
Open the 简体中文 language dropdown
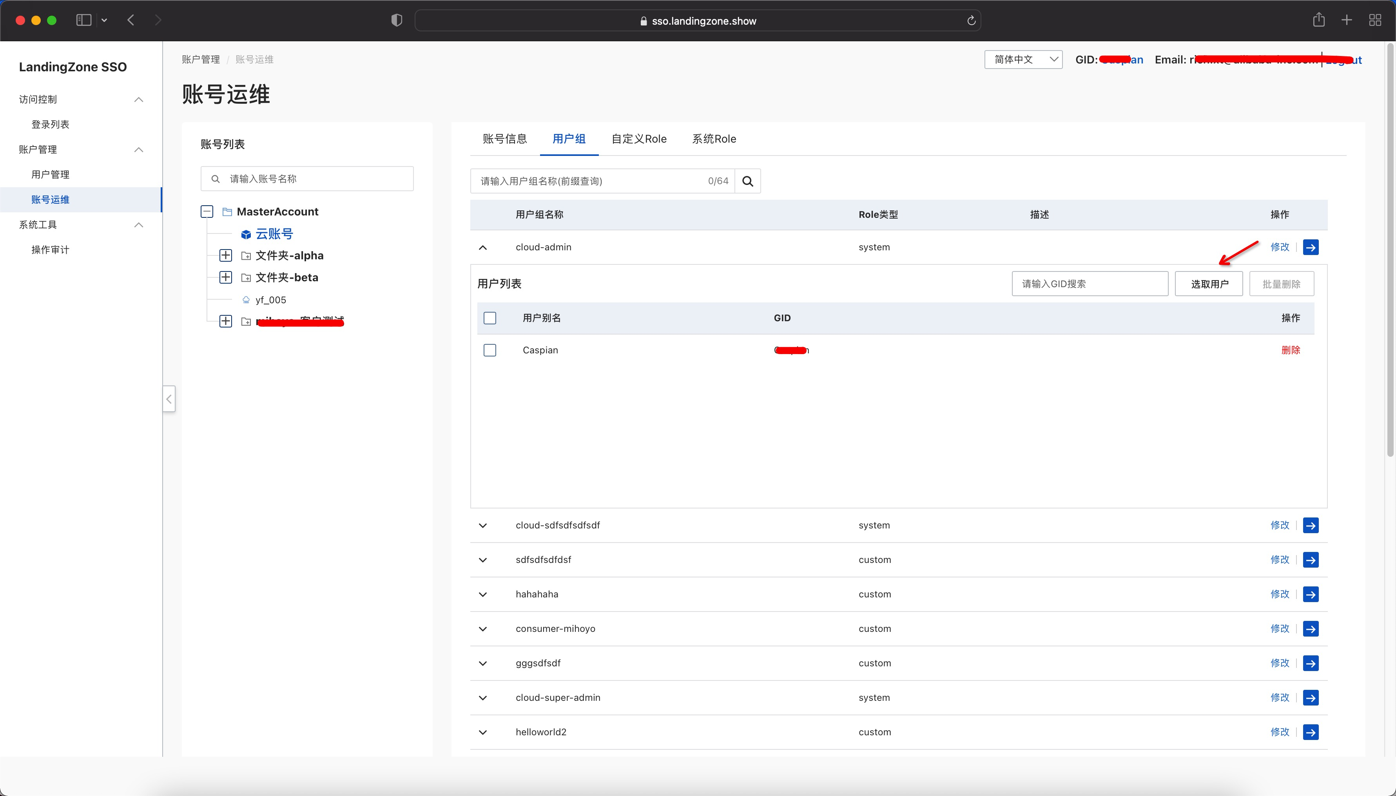pos(1023,60)
